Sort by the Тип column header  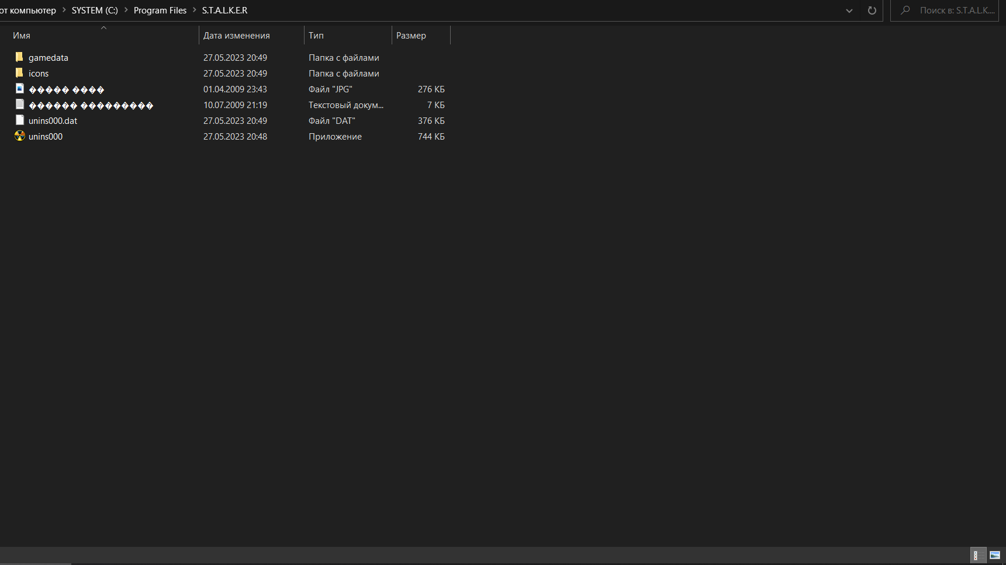coord(348,36)
